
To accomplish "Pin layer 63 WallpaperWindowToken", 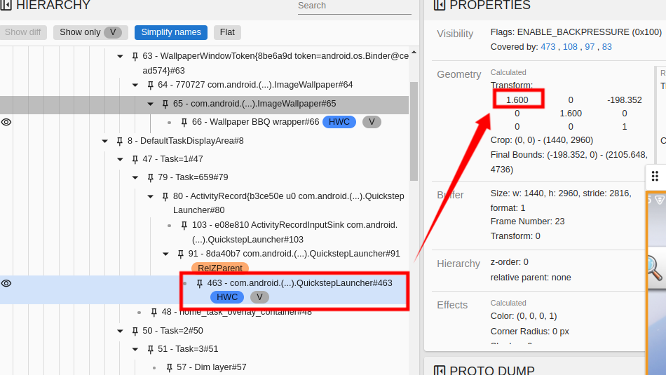I will coord(135,56).
